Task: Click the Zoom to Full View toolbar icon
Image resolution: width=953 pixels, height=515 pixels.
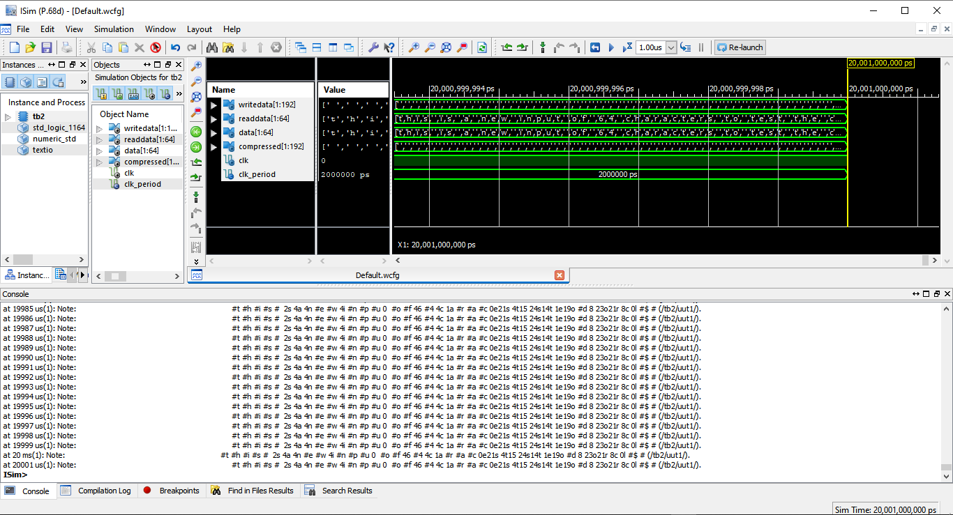Action: point(446,47)
